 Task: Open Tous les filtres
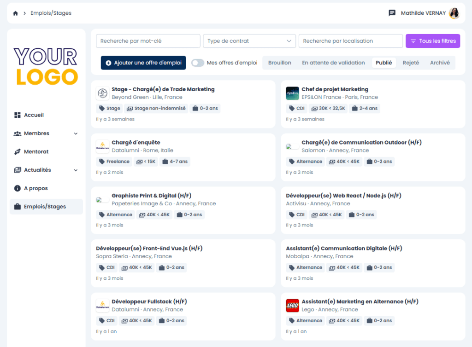pos(432,41)
